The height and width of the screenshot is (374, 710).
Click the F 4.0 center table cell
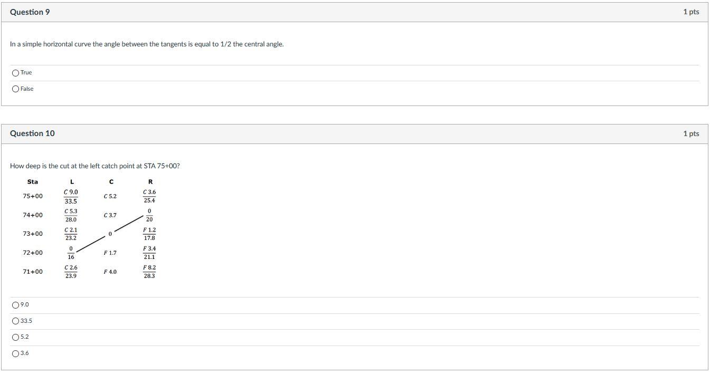tap(110, 272)
